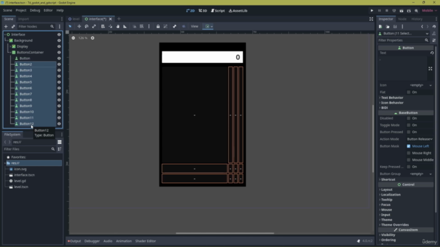Image resolution: width=440 pixels, height=247 pixels.
Task: Run the current scene with the clapperboard icon
Action: coord(401,11)
